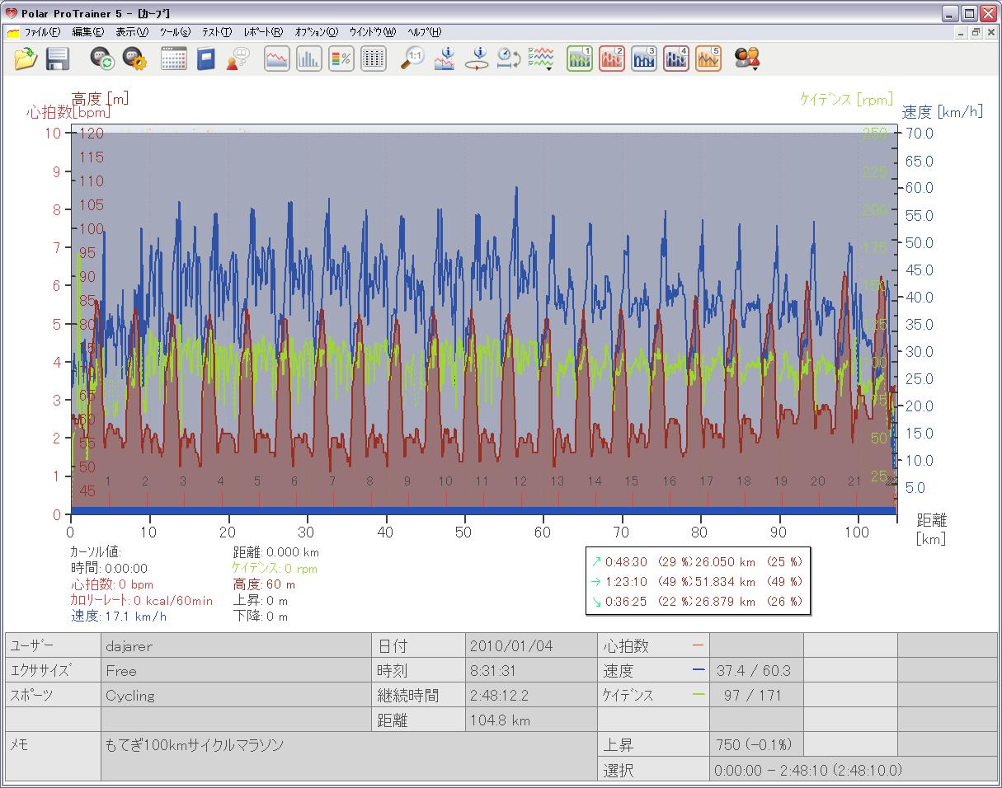Click the ascent value 750 (-0.1%)

tap(756, 744)
